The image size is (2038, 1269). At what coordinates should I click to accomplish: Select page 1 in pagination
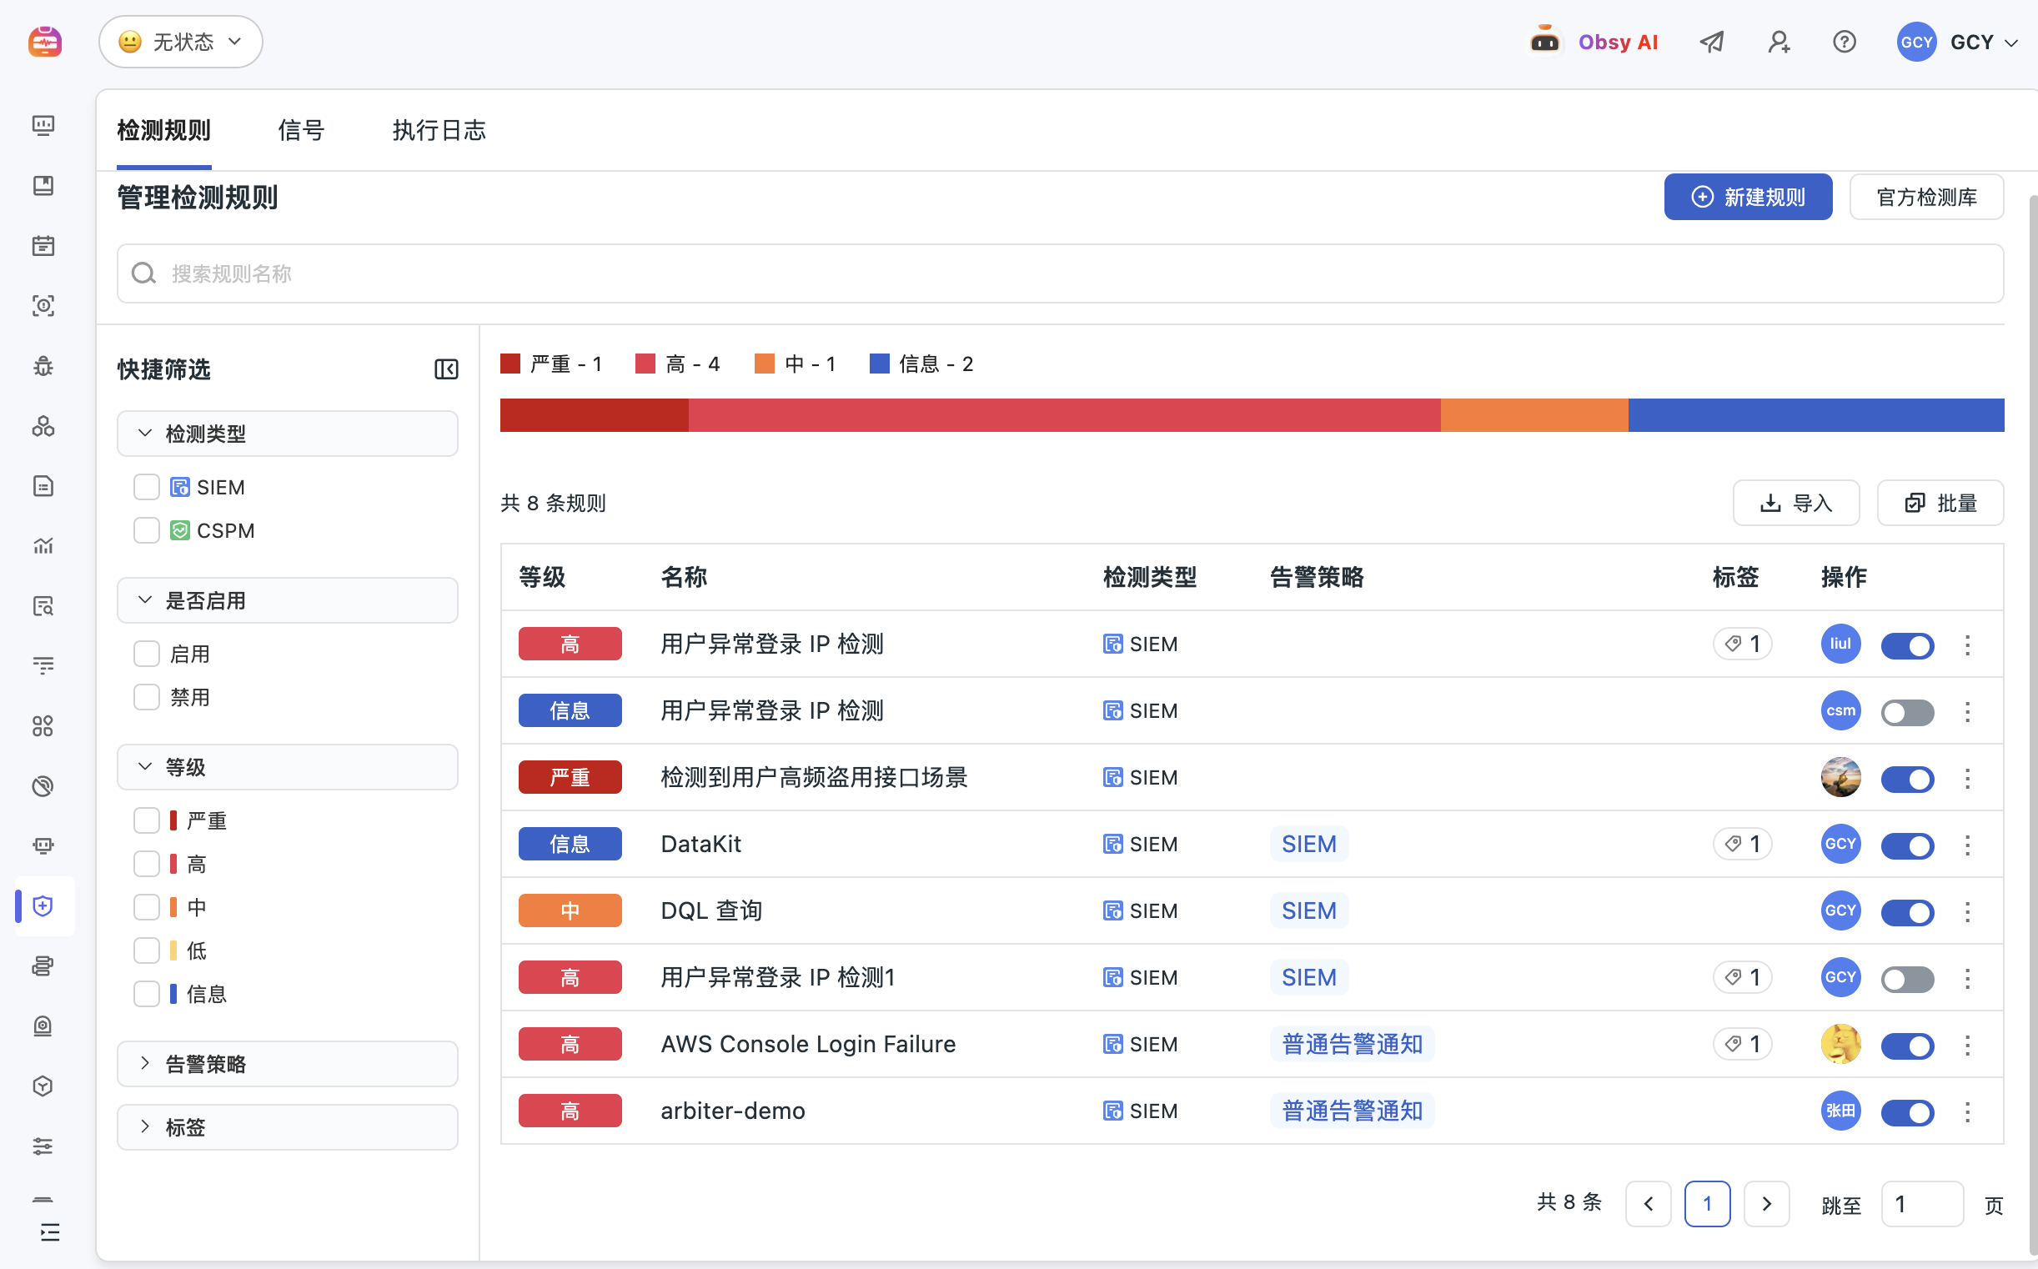[1706, 1203]
